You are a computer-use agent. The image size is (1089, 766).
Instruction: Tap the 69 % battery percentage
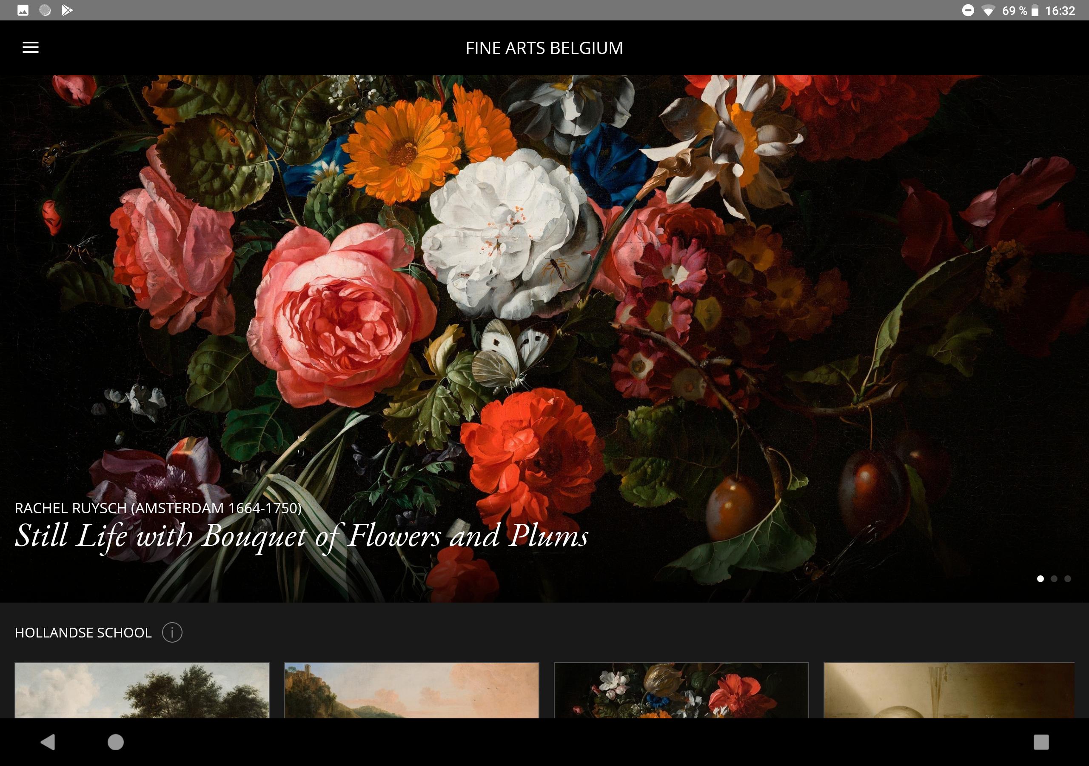[1015, 11]
